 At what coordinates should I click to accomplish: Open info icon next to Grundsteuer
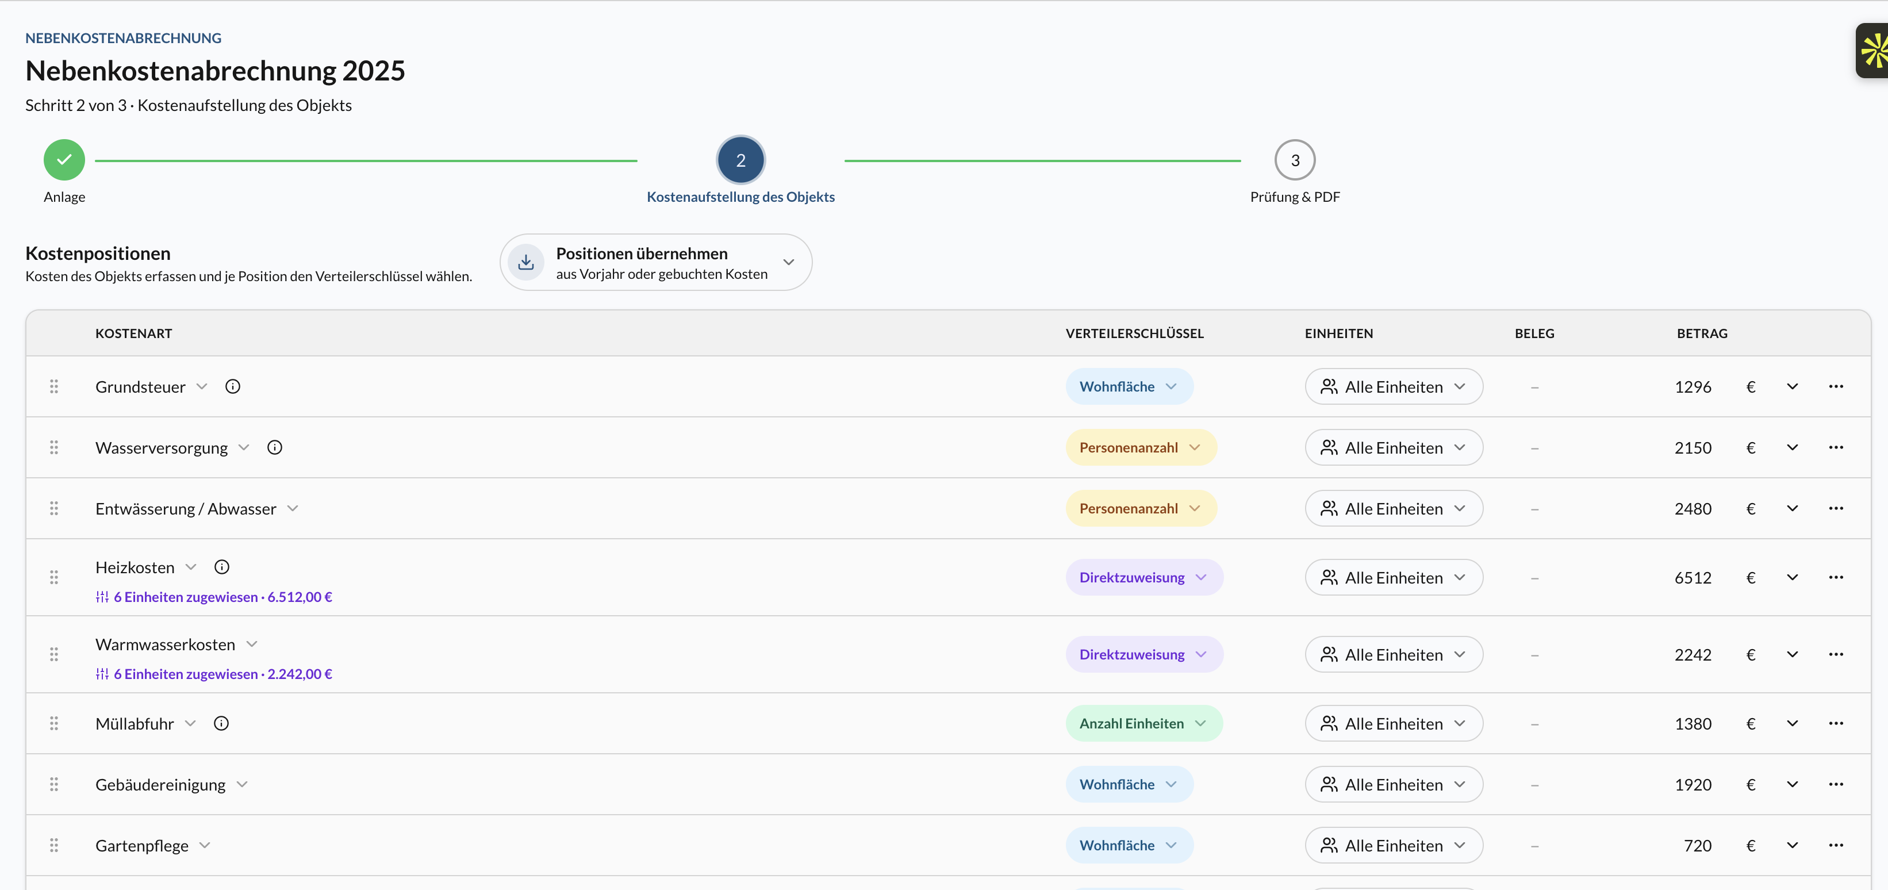tap(232, 386)
